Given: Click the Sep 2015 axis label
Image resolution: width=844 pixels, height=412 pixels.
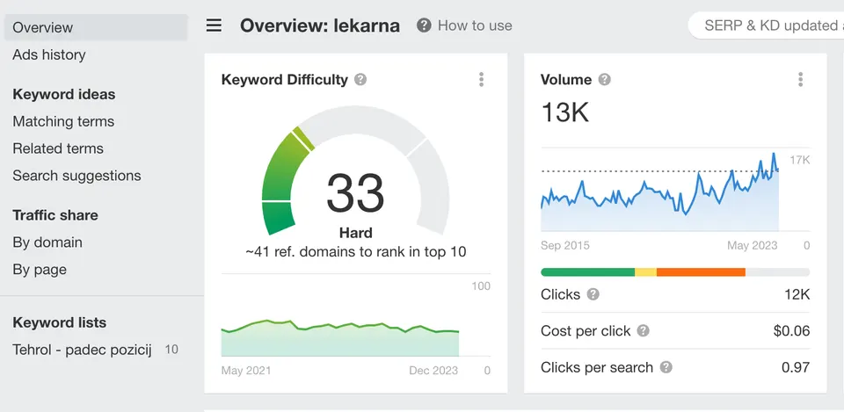Looking at the screenshot, I should tap(565, 245).
